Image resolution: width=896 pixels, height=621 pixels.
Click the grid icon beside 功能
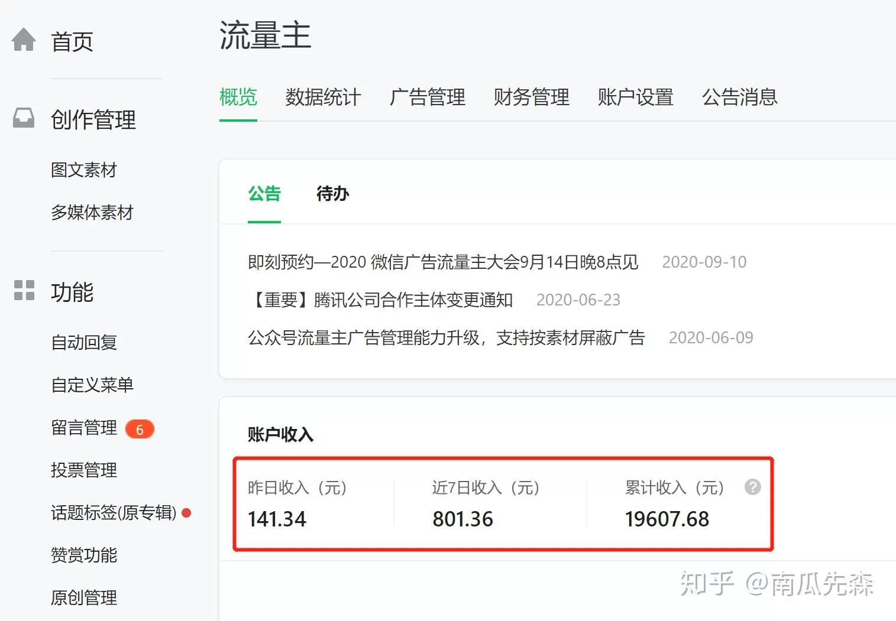coord(24,290)
